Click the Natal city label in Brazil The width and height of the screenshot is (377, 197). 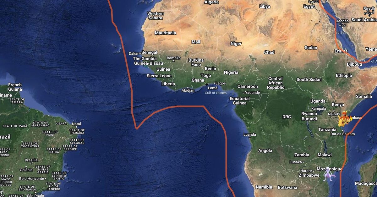tap(76, 124)
